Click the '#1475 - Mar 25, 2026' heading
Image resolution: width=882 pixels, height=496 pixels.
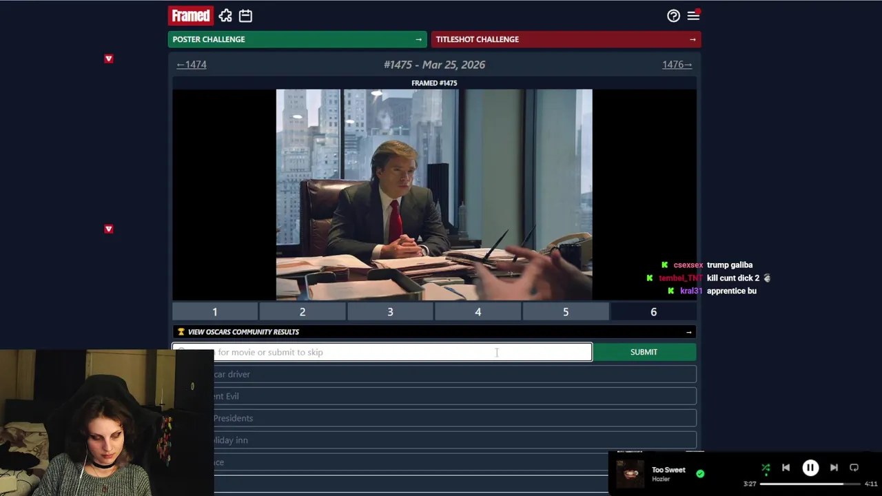click(434, 65)
